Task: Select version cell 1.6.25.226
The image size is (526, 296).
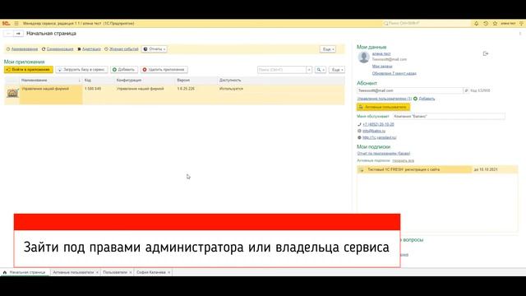Action: [186, 89]
